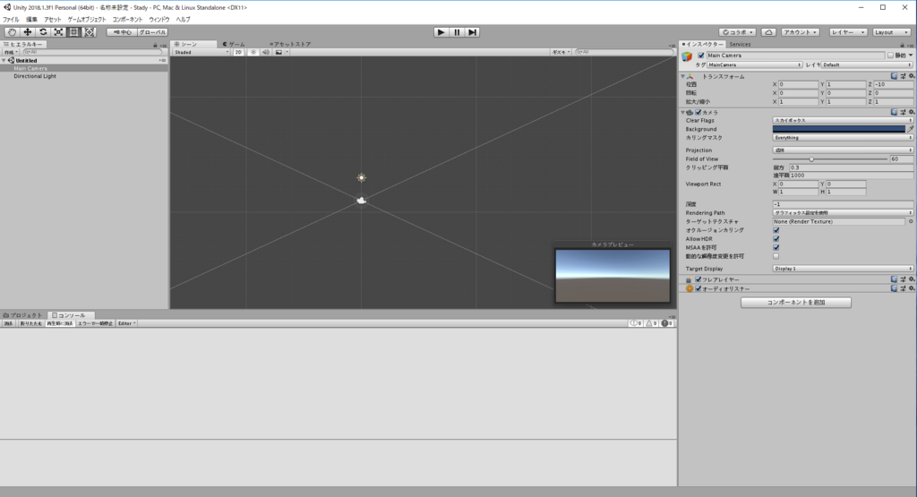Enable dynamic resolution checkbox
Screen dimensions: 917x497
[x=776, y=256]
